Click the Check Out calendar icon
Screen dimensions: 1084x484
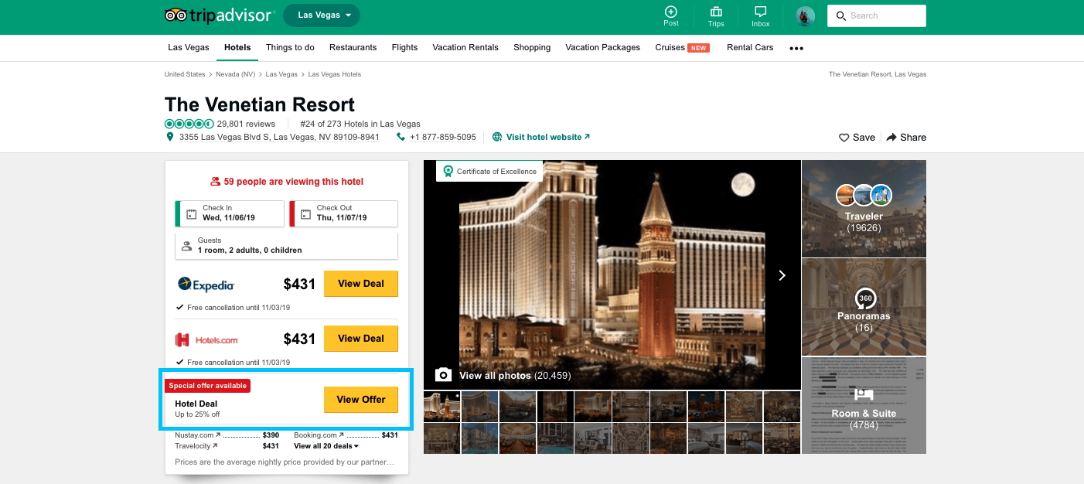[306, 213]
